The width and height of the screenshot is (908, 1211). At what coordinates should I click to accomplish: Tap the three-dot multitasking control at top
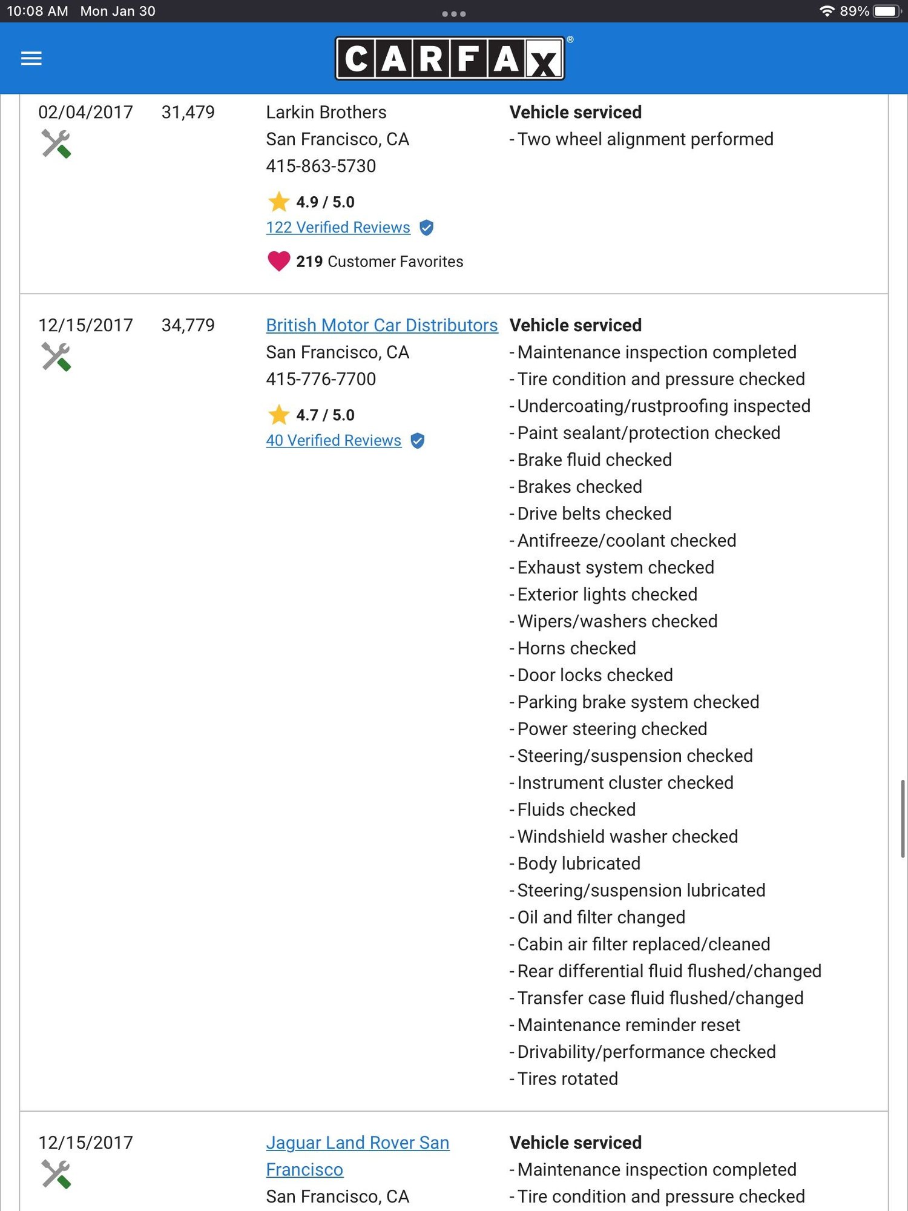coord(453,13)
